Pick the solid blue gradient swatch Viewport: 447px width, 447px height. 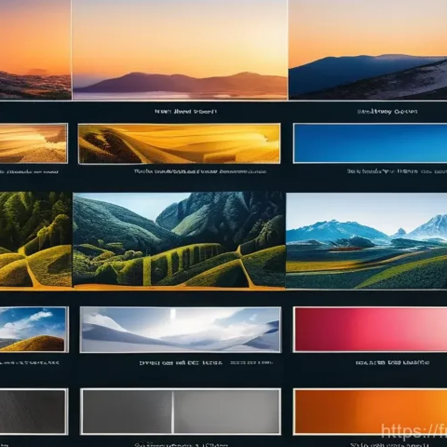click(370, 143)
